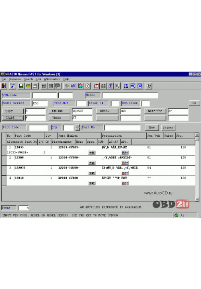
Task: Click the BODY selector button
Action: pos(13,111)
